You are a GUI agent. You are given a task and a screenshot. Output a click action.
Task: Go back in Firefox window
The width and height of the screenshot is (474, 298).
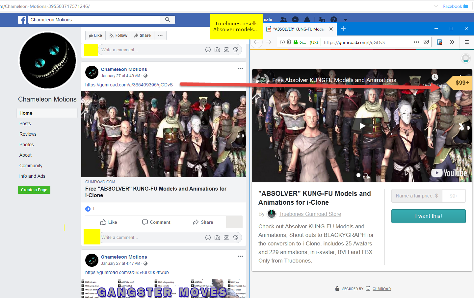(x=257, y=42)
